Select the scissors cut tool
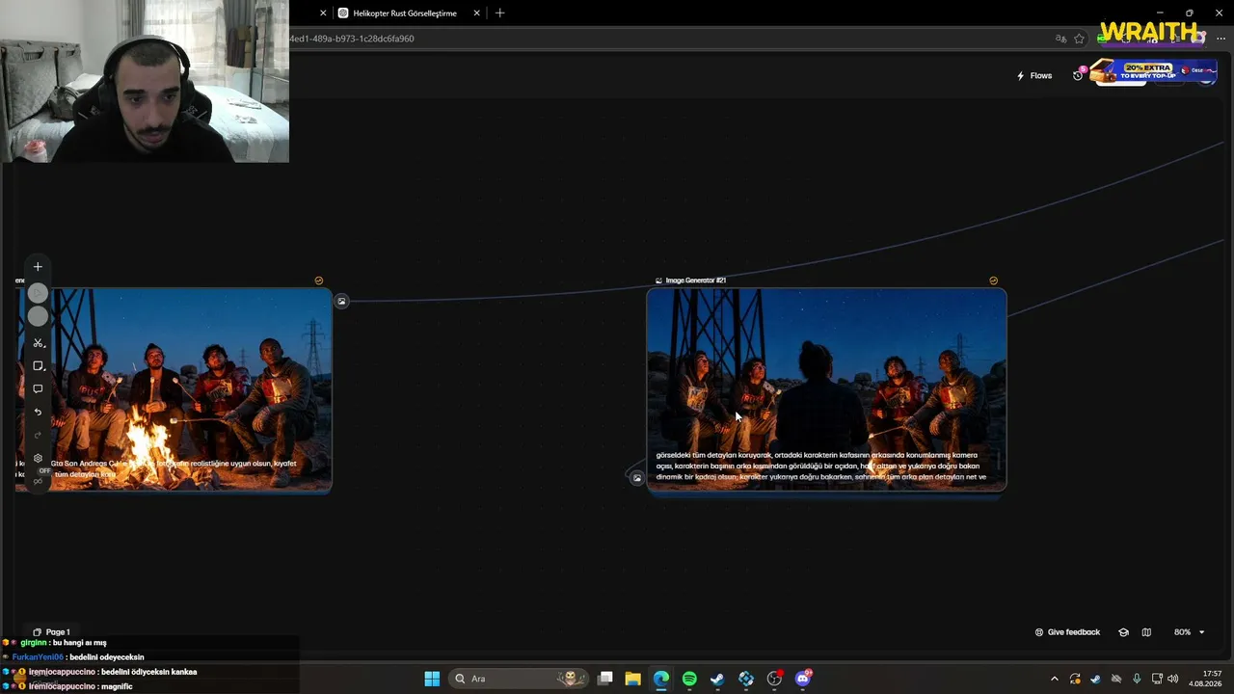1234x694 pixels. (x=39, y=343)
